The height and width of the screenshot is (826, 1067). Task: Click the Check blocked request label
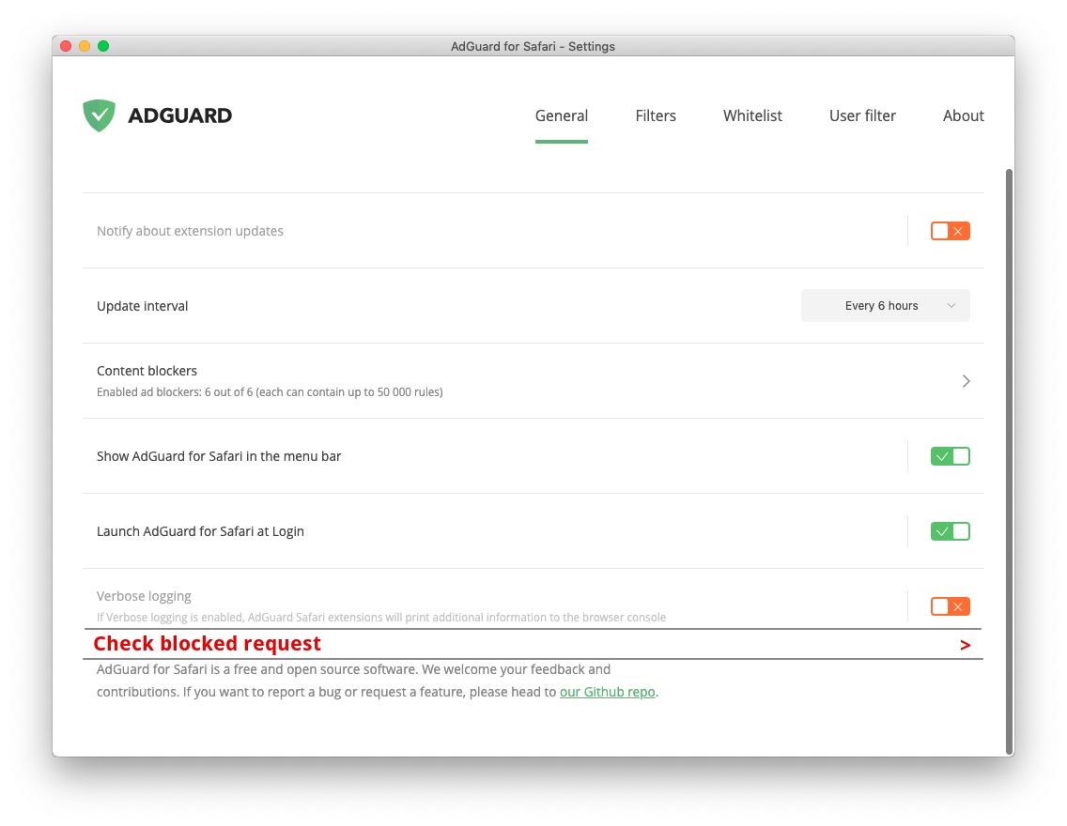(x=207, y=644)
